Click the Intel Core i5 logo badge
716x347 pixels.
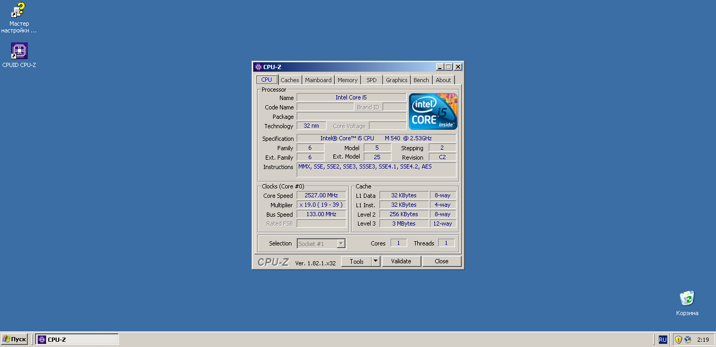(x=432, y=111)
